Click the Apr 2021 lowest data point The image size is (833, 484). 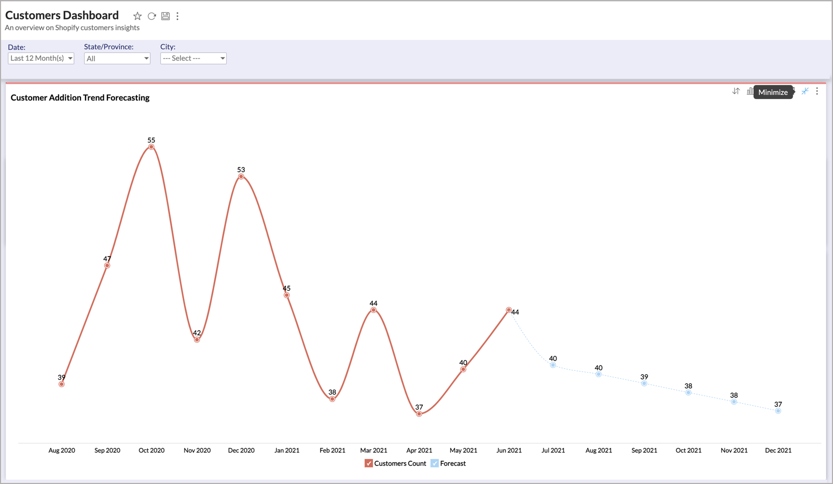(x=419, y=414)
